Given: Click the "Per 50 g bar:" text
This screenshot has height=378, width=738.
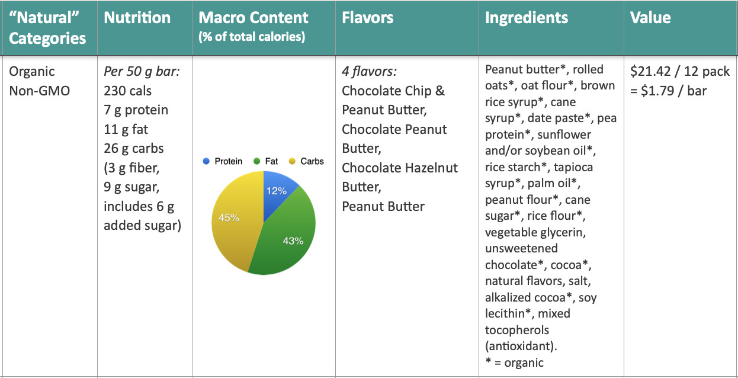Looking at the screenshot, I should click(x=142, y=72).
